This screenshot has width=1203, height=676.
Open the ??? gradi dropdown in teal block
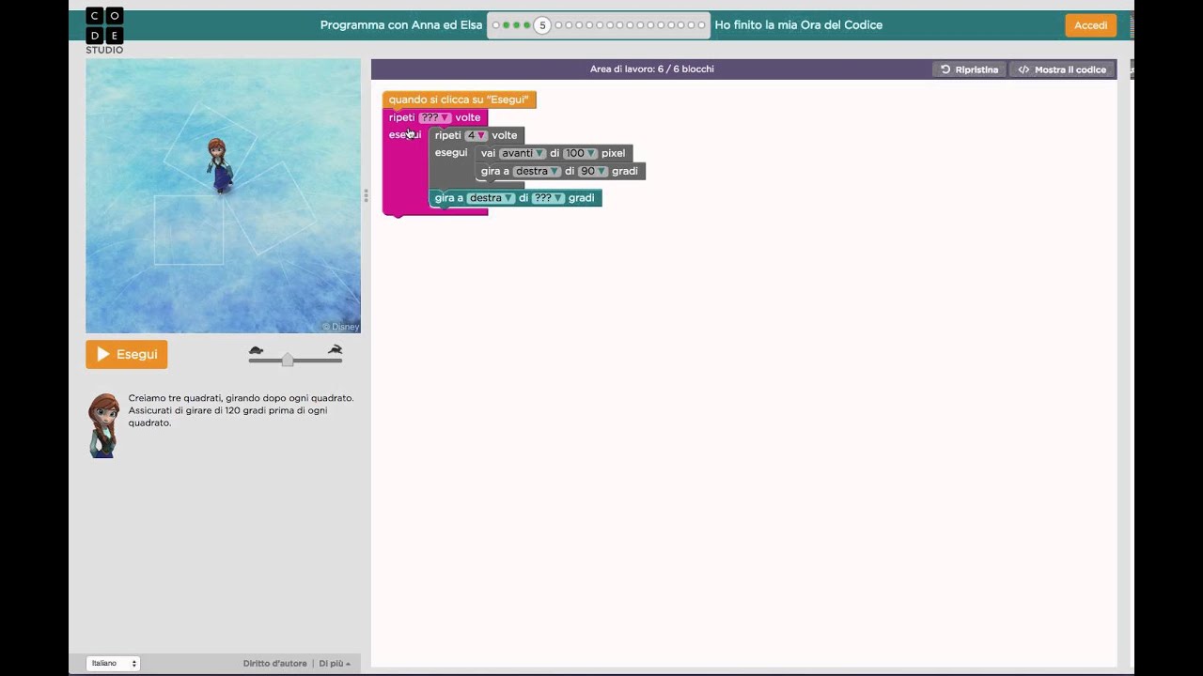548,198
